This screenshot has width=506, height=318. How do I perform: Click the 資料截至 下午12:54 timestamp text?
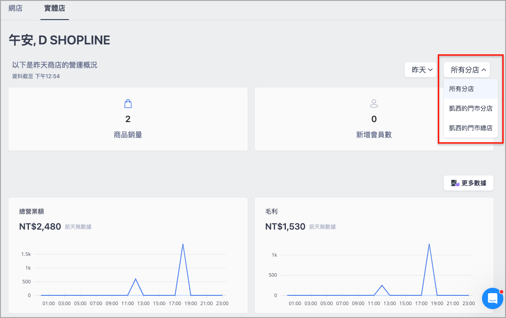pos(36,76)
